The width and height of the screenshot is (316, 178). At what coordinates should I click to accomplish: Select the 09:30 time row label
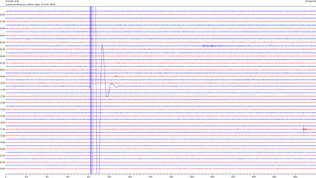pos(3,76)
